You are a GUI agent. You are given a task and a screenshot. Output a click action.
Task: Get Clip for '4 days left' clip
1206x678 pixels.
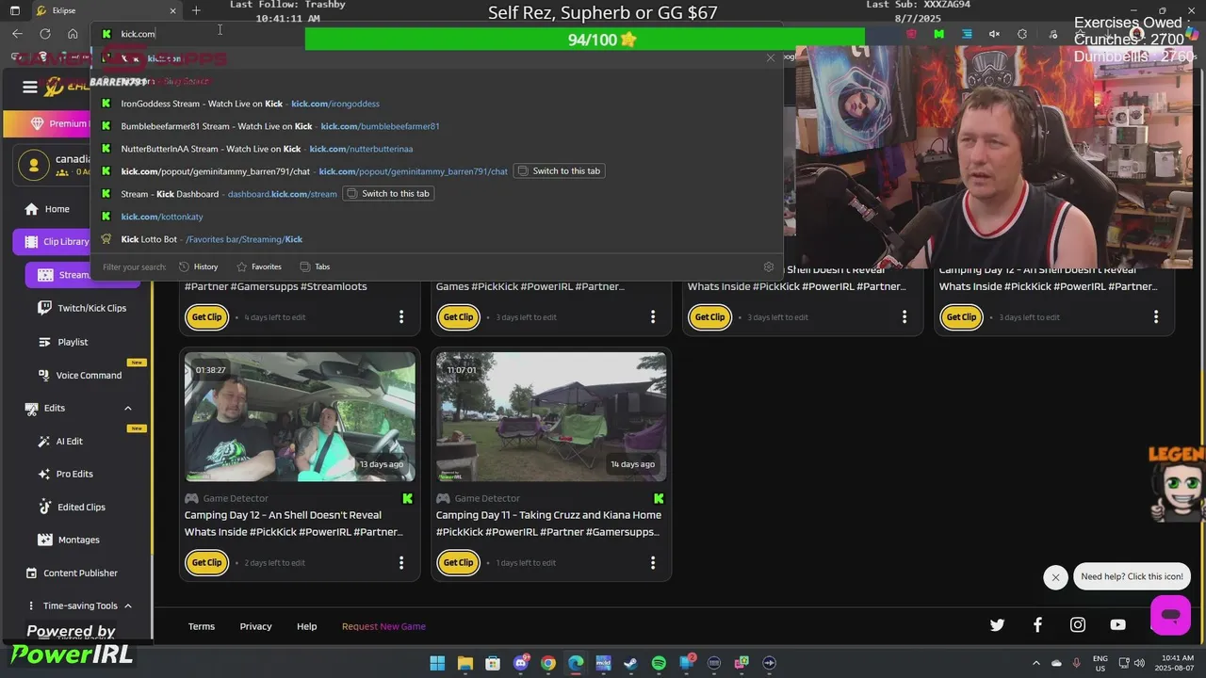(206, 317)
